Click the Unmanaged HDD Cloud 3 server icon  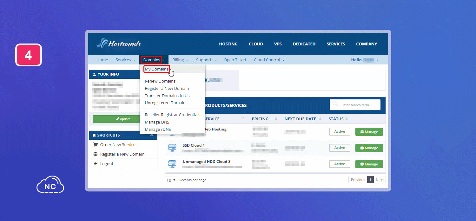(172, 164)
